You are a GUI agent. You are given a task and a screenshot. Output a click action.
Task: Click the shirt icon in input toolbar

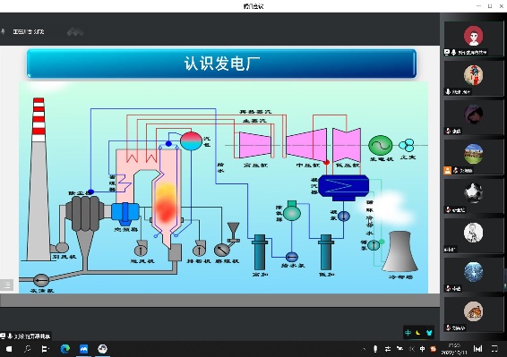tap(429, 333)
